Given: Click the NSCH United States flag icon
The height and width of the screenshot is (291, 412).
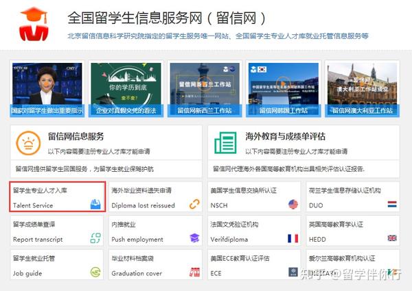Looking at the screenshot, I should (293, 204).
